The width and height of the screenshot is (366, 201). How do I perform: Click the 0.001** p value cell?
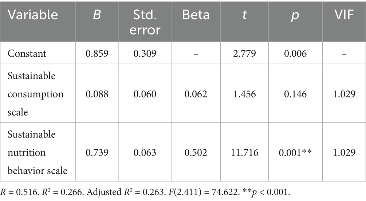coord(294,152)
